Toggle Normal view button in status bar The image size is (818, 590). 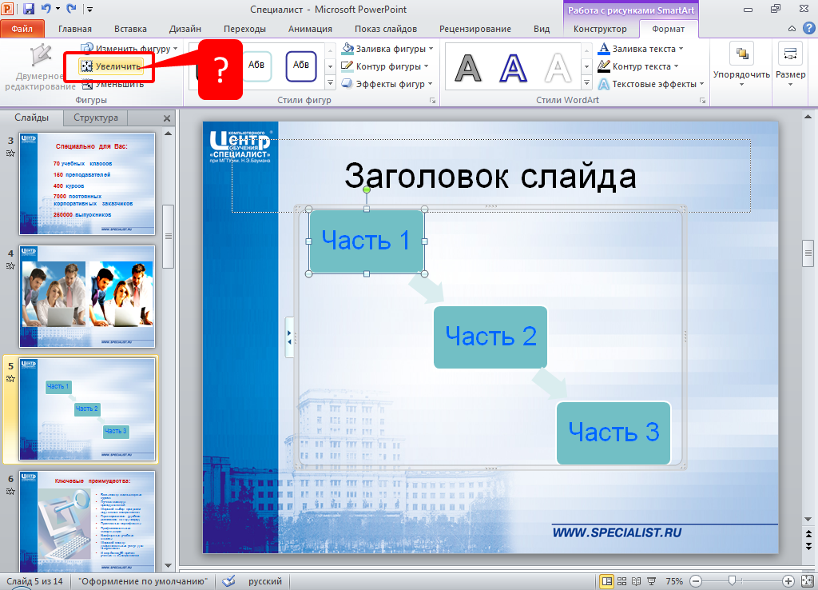pos(608,581)
